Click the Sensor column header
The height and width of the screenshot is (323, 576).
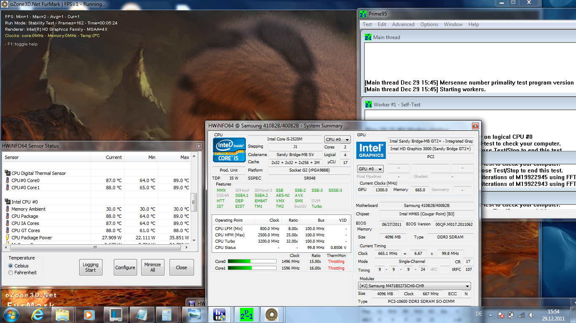pyautogui.click(x=46, y=157)
